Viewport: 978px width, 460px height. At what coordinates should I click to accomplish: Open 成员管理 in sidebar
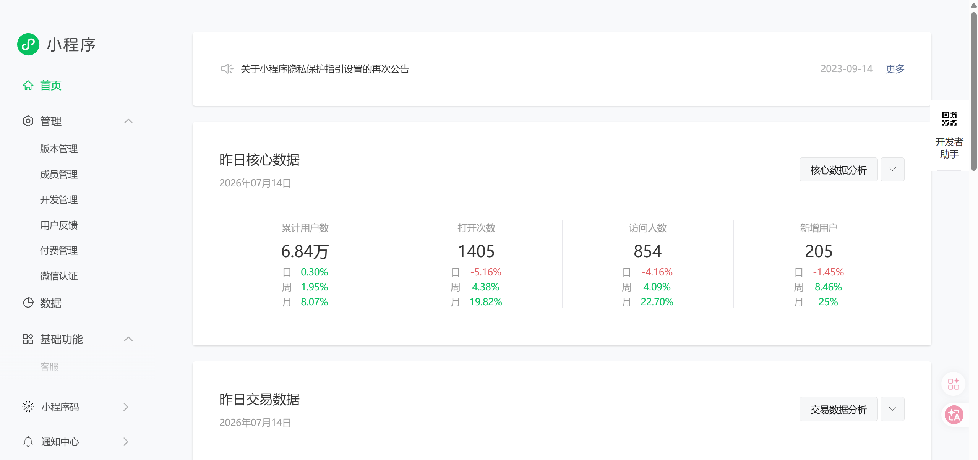coord(59,174)
